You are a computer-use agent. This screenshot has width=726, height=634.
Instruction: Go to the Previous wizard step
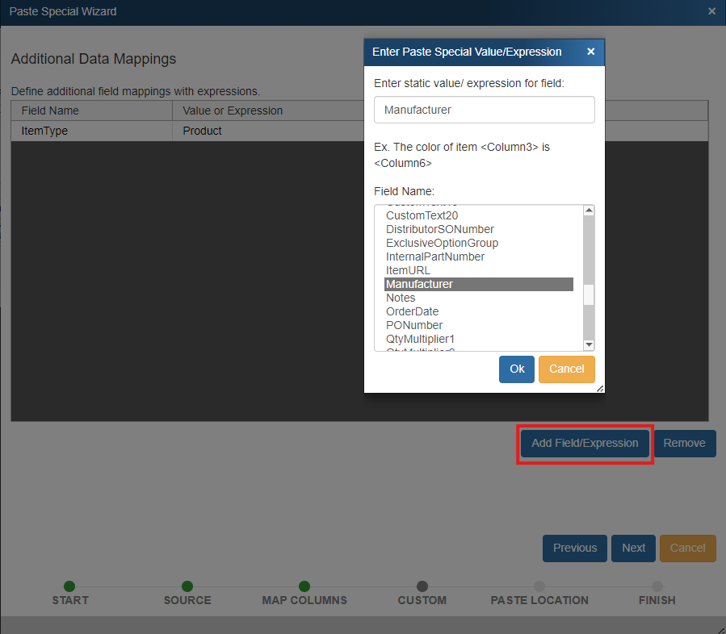[x=574, y=548]
